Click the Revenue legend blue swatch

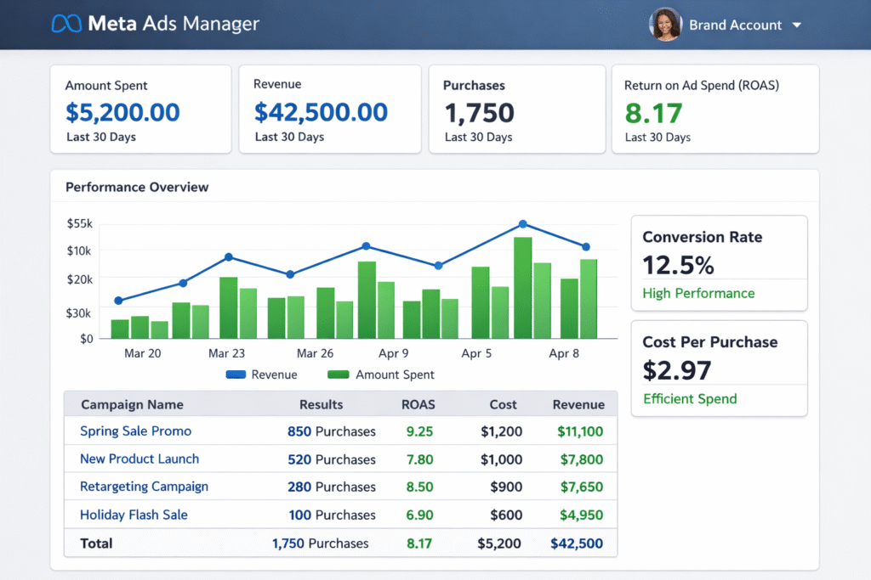click(x=236, y=374)
